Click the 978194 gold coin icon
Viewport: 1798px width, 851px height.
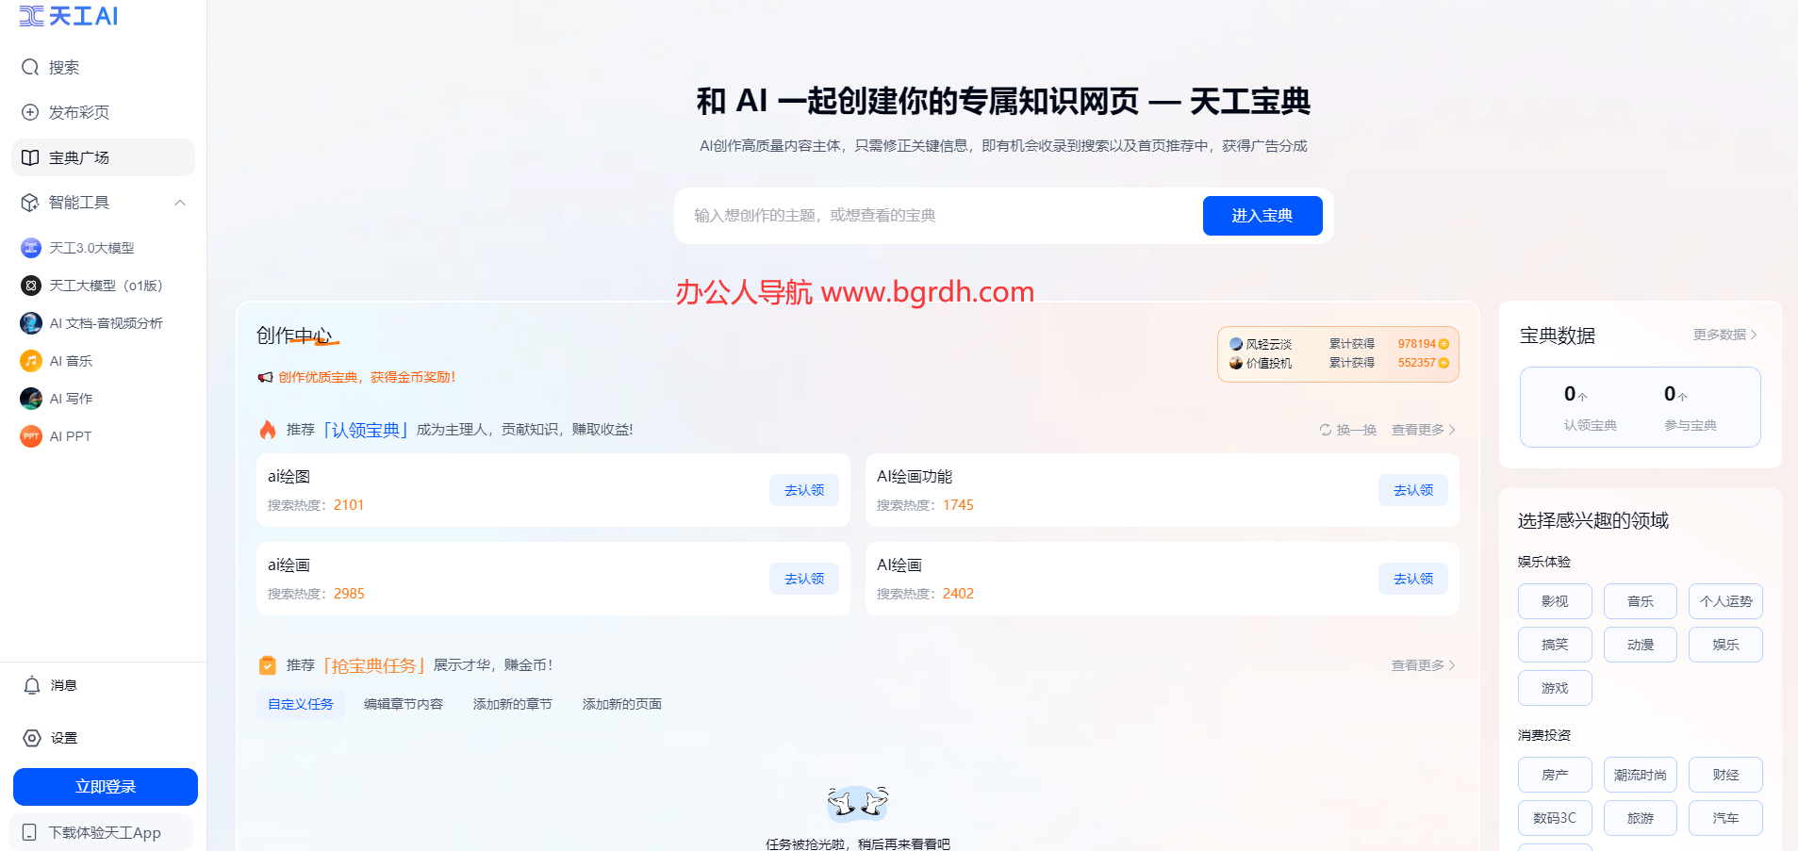[x=1443, y=344]
